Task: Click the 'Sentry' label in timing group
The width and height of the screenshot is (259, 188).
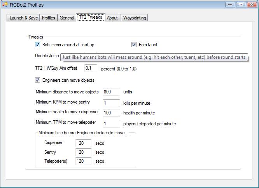Action: pyautogui.click(x=50, y=152)
